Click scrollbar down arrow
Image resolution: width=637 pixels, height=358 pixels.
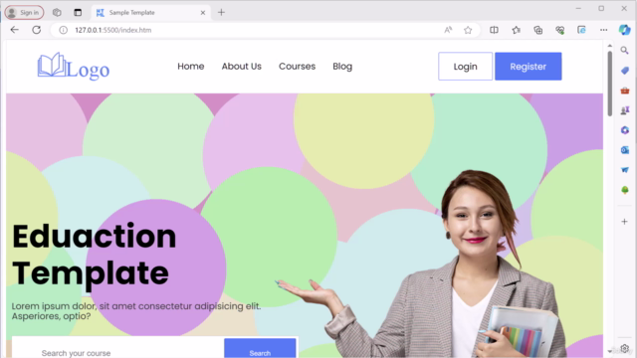[610, 351]
